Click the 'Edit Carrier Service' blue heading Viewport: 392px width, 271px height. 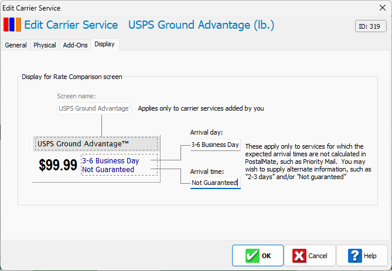(71, 25)
